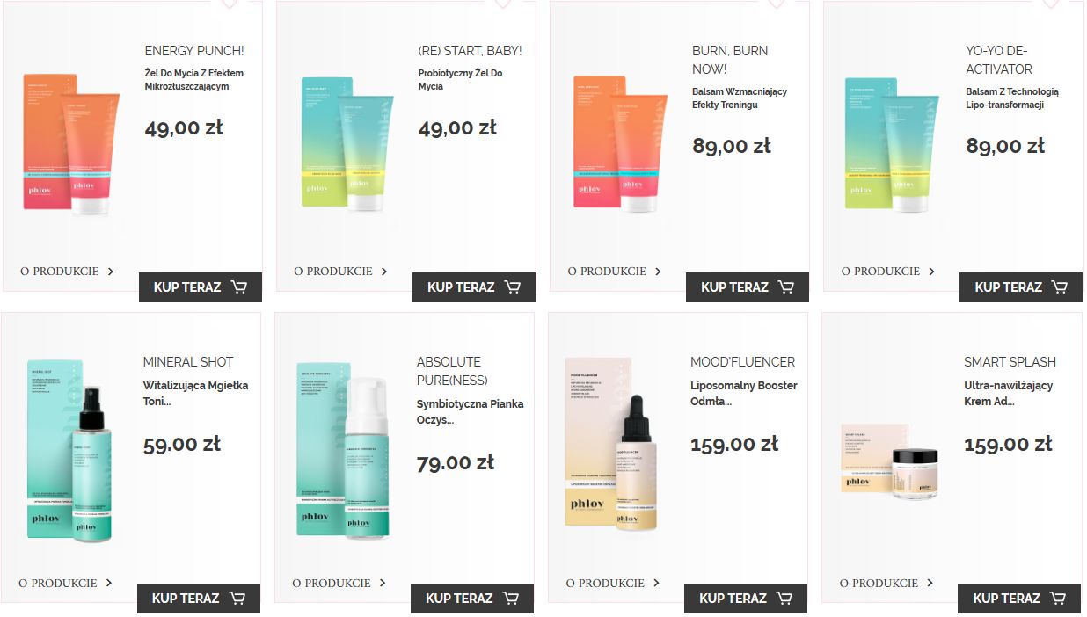Click cart icon for MINERAL SHOT

[x=237, y=598]
